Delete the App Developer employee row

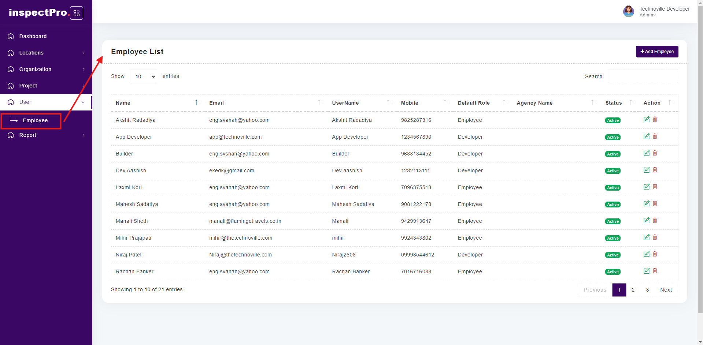click(x=655, y=136)
